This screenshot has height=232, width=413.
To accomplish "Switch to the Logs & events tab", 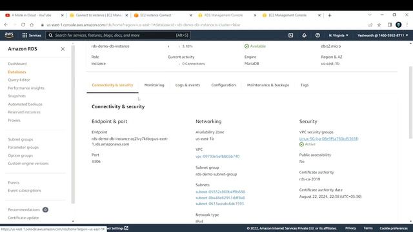I will [x=188, y=85].
